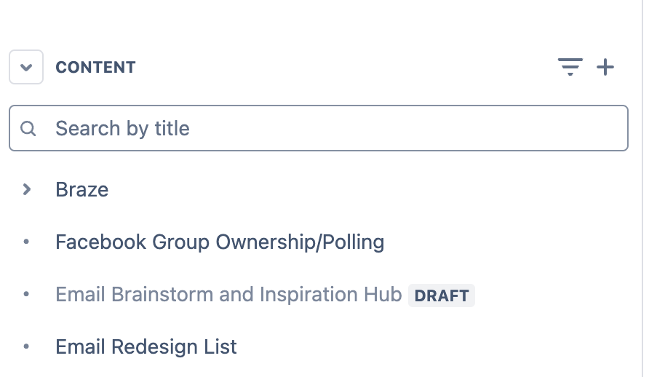Open the Email Redesign List page

(146, 347)
